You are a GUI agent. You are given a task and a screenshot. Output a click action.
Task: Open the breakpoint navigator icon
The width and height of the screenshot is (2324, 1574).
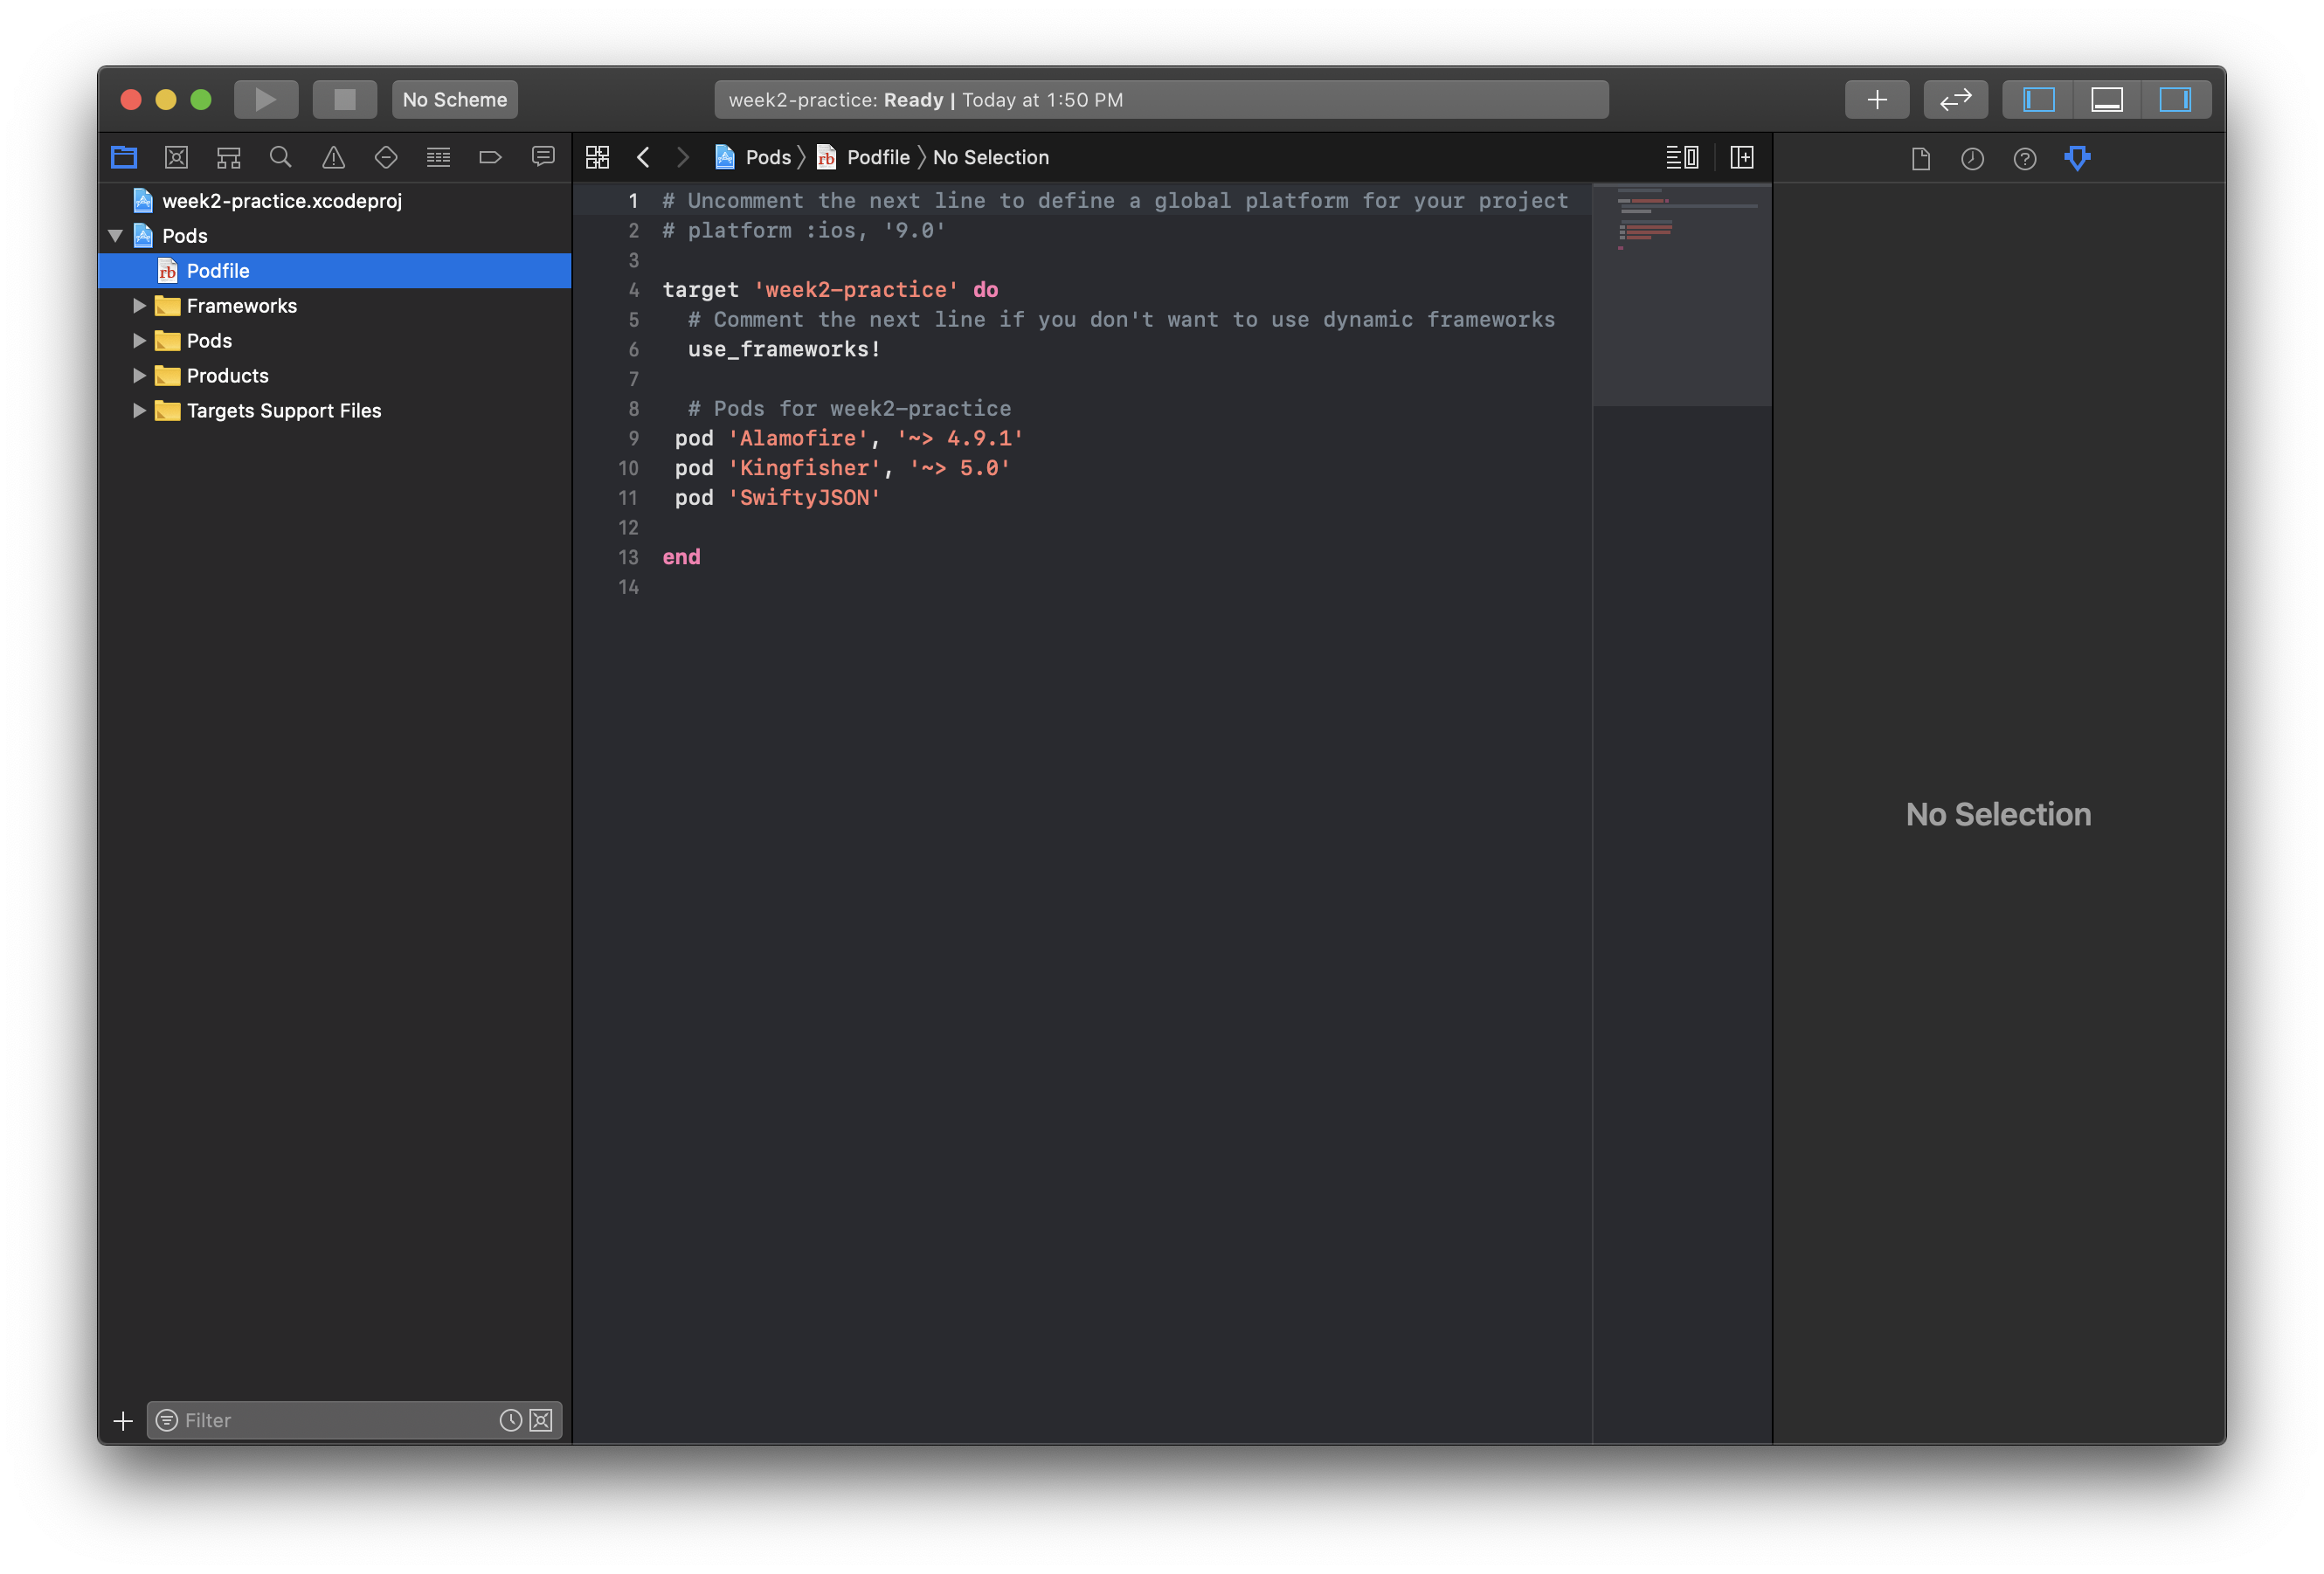point(490,157)
